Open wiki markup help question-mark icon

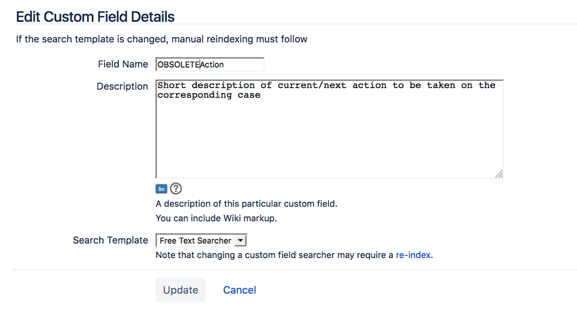tap(176, 189)
